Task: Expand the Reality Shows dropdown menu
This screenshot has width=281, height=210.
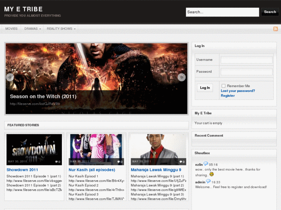Action: tap(61, 29)
